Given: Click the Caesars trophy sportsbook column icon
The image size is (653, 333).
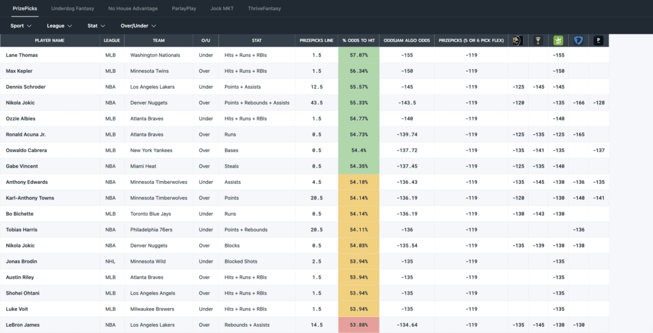Looking at the screenshot, I should 538,40.
